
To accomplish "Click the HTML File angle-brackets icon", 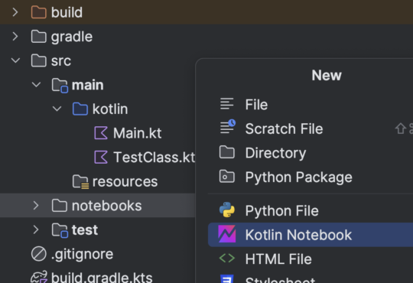I will 227,258.
